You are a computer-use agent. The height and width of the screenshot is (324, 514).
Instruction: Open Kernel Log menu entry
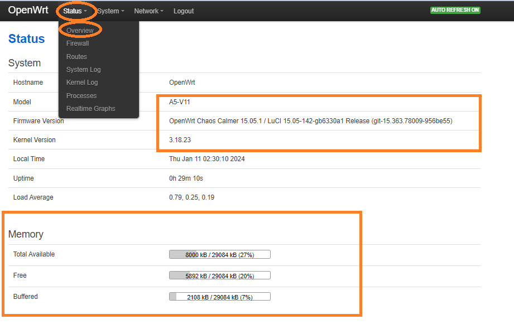click(82, 83)
